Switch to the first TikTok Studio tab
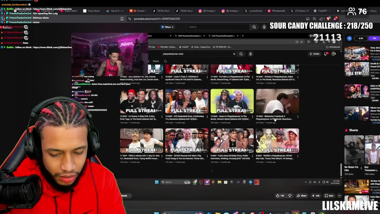This screenshot has width=380, height=214. point(162,11)
